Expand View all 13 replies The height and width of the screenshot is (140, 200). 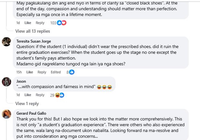point(33,31)
